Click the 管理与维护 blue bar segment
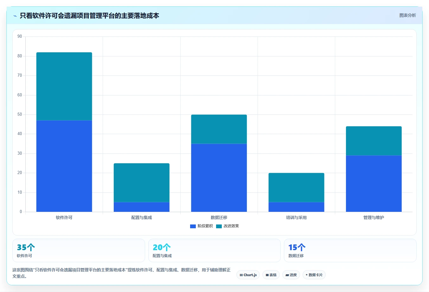 click(374, 184)
